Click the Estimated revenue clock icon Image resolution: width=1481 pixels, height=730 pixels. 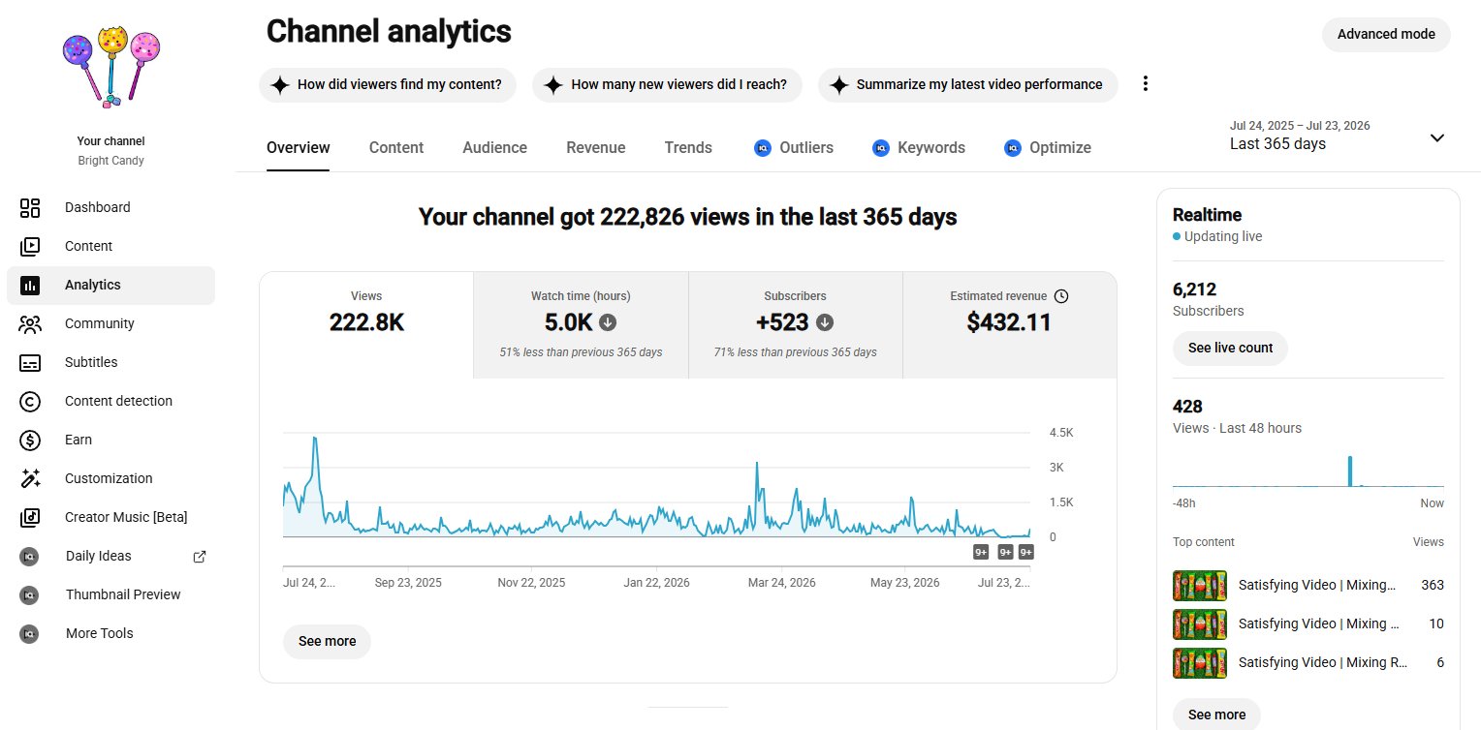pos(1061,296)
